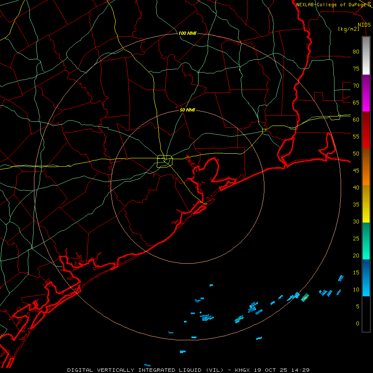This screenshot has height=373, width=373.
Task: Pick the black bottom segment of color bar
Action: [x=366, y=314]
